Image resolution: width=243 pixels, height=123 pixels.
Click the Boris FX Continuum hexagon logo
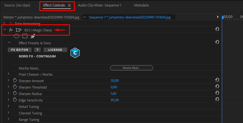75,53
